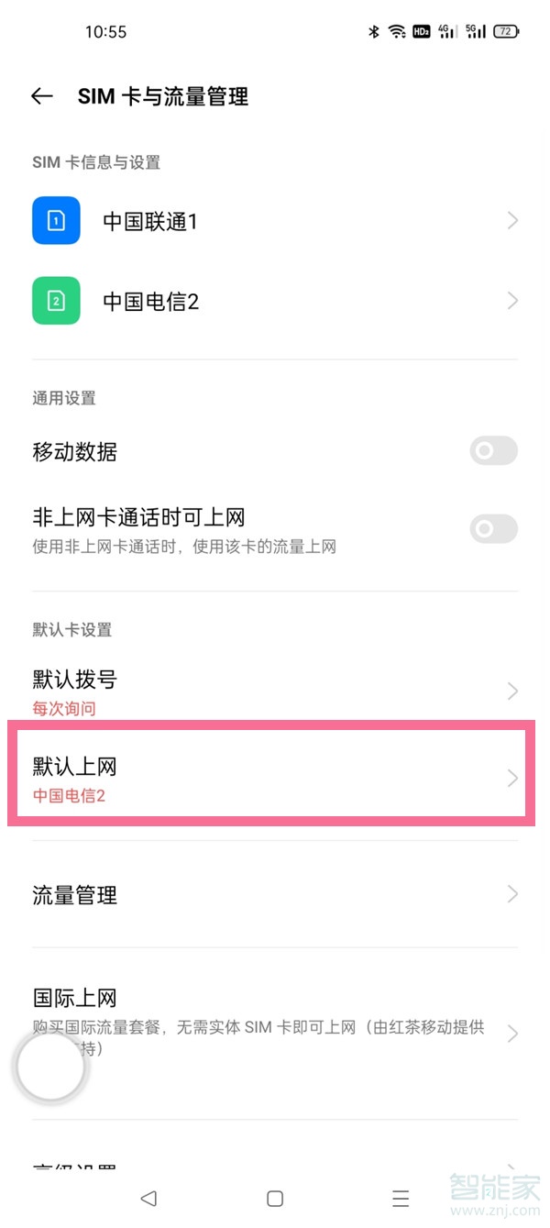Screen dimensions: 550x1228
Task: Open the highlighted 默认上网 setting
Action: (x=275, y=777)
